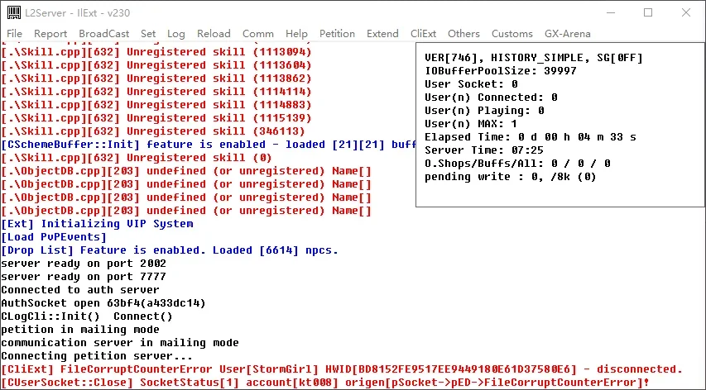Click 'petition in mailing mode' line

click(x=80, y=330)
